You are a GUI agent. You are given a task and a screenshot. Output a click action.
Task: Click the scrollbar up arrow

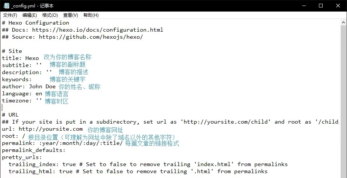click(x=344, y=22)
